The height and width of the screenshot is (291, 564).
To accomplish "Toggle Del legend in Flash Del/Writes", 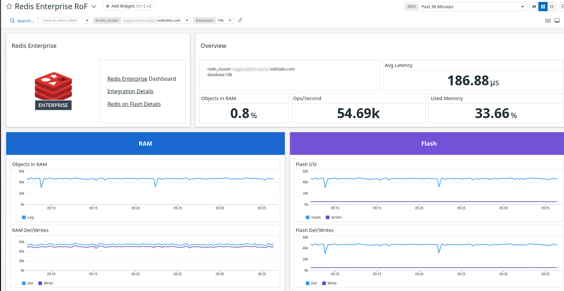I will click(311, 283).
